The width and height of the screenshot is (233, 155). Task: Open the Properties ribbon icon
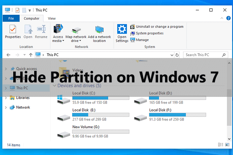pyautogui.click(x=13, y=32)
